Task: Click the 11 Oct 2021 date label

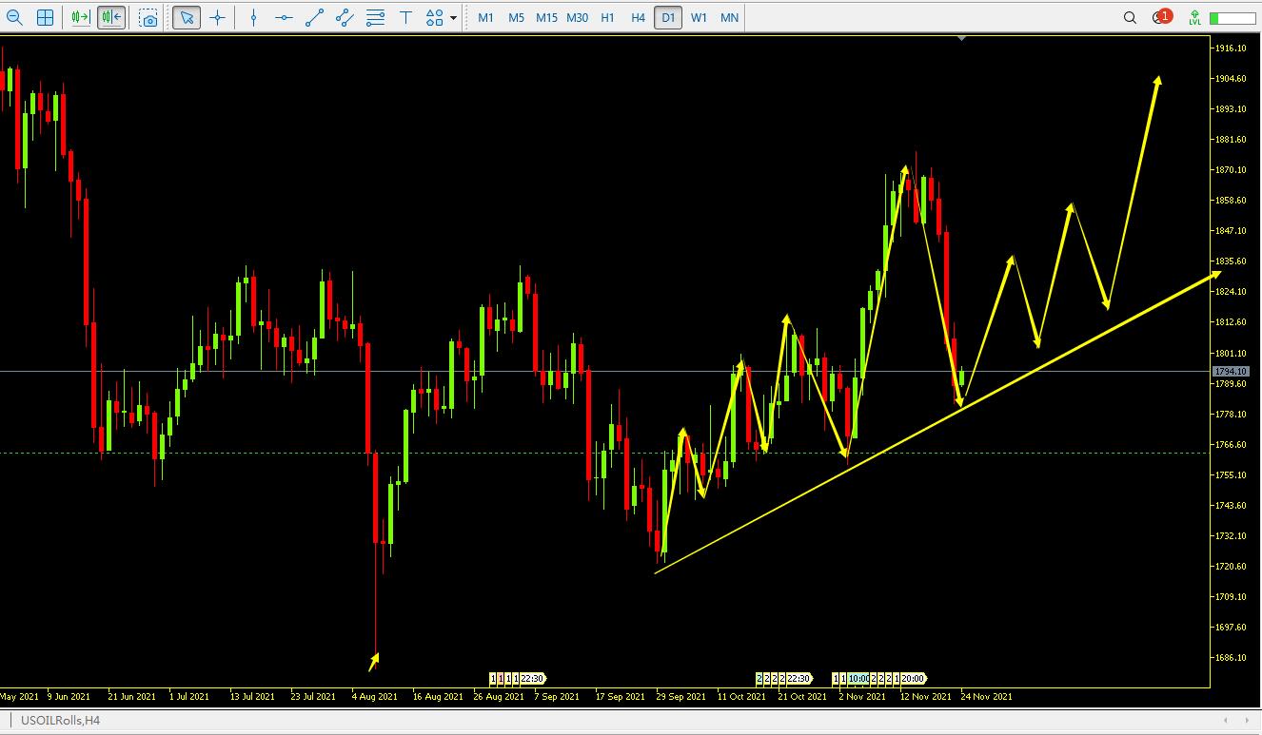Action: (x=741, y=696)
